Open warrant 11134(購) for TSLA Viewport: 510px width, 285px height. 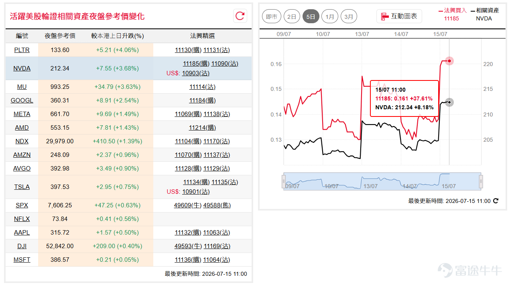(197, 182)
